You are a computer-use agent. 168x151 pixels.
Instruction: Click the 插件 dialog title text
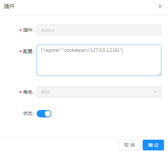(9, 6)
